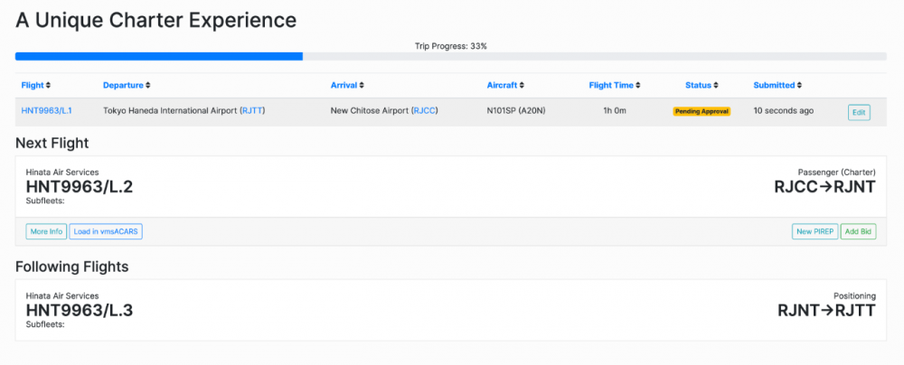Sort table by Submitted column
The image size is (904, 365).
click(x=777, y=86)
